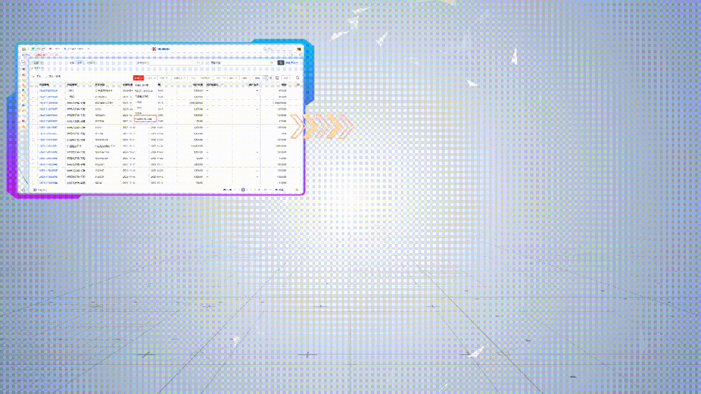Tick the checkbox of the third table row
Screen dimensions: 701x394
click(x=34, y=103)
